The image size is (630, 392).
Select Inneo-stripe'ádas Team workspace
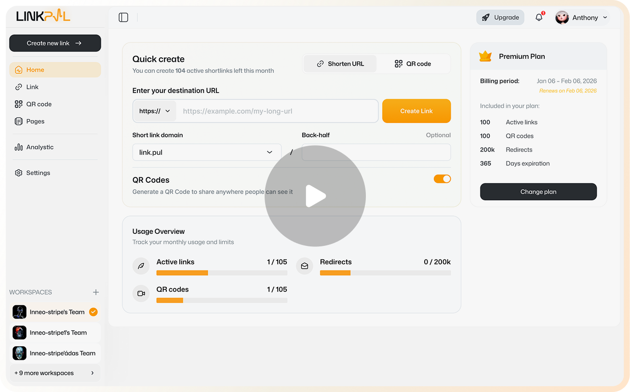coord(55,353)
